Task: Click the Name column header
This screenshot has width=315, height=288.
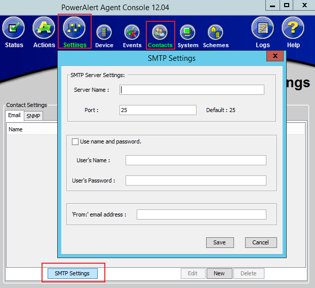Action: click(x=32, y=129)
